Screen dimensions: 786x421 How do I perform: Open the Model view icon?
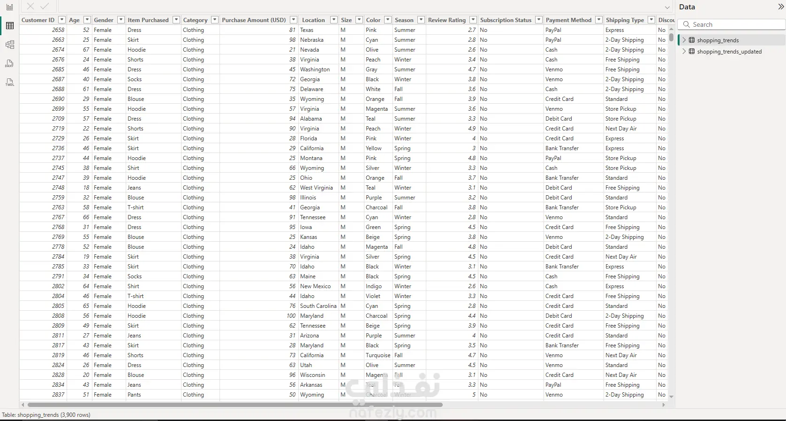click(10, 45)
